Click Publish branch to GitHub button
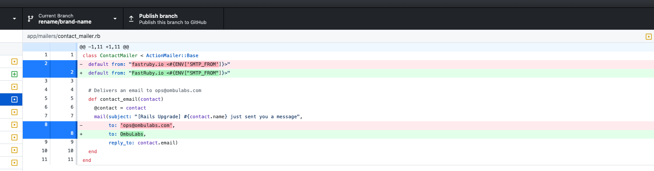The width and height of the screenshot is (654, 171). pyautogui.click(x=174, y=19)
